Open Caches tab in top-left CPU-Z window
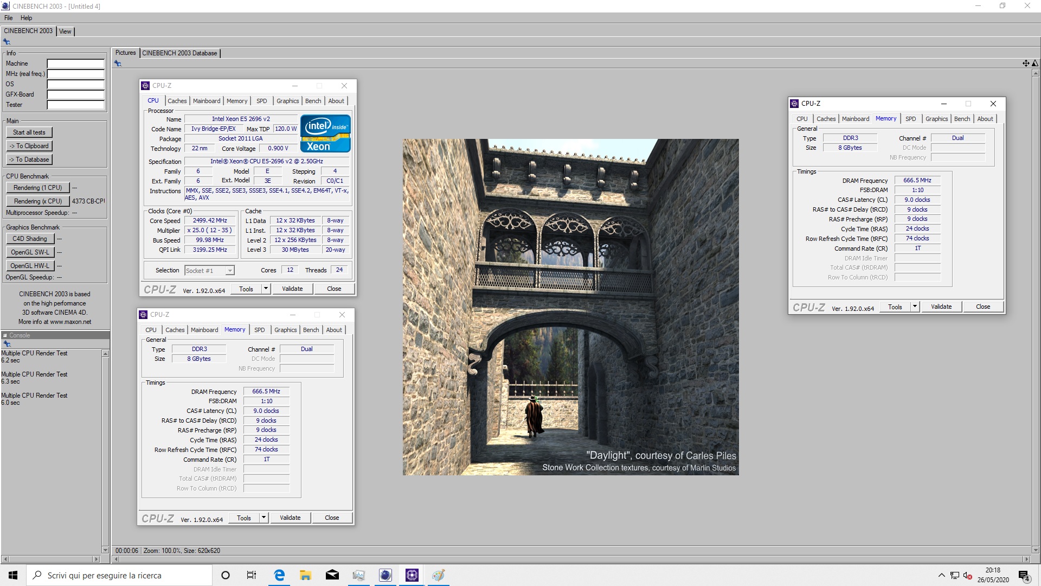This screenshot has width=1041, height=586. point(177,101)
